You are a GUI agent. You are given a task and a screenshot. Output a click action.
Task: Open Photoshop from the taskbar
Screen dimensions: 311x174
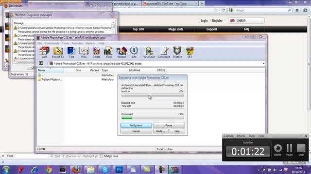pos(119,170)
